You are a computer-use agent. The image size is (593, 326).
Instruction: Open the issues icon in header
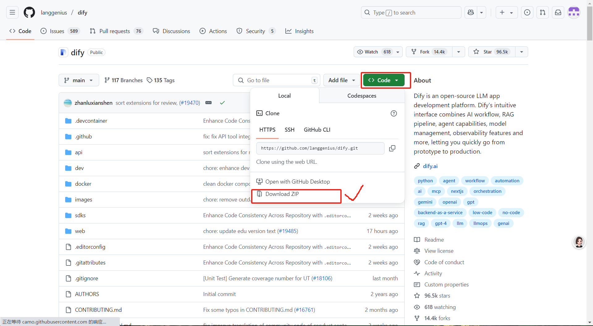(x=527, y=12)
